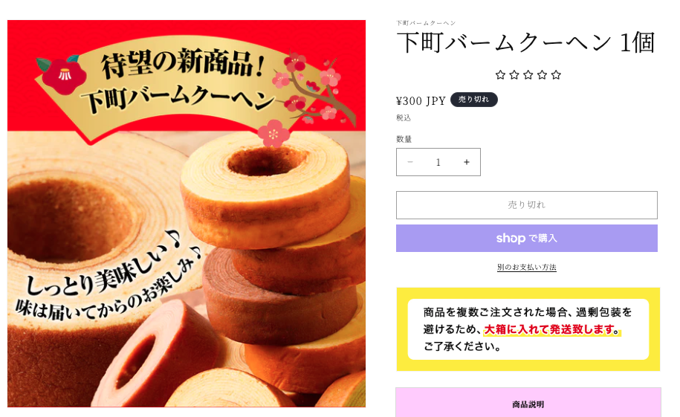Open 別のお支払い方法 link
The width and height of the screenshot is (680, 417).
(526, 268)
